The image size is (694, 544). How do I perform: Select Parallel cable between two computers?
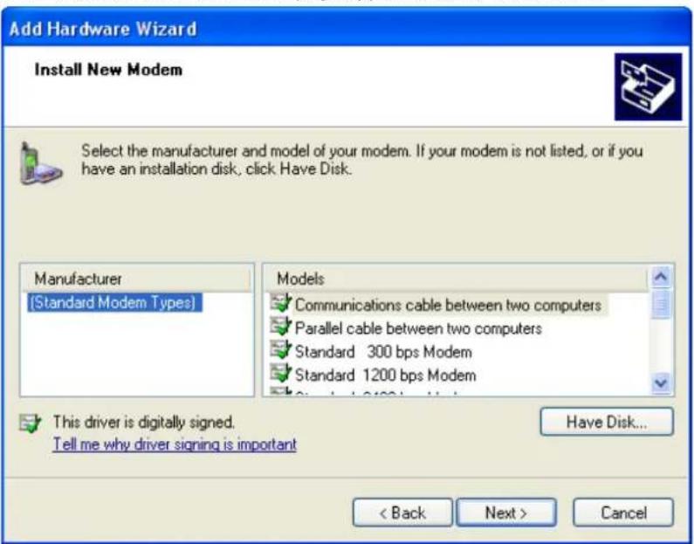(x=418, y=328)
